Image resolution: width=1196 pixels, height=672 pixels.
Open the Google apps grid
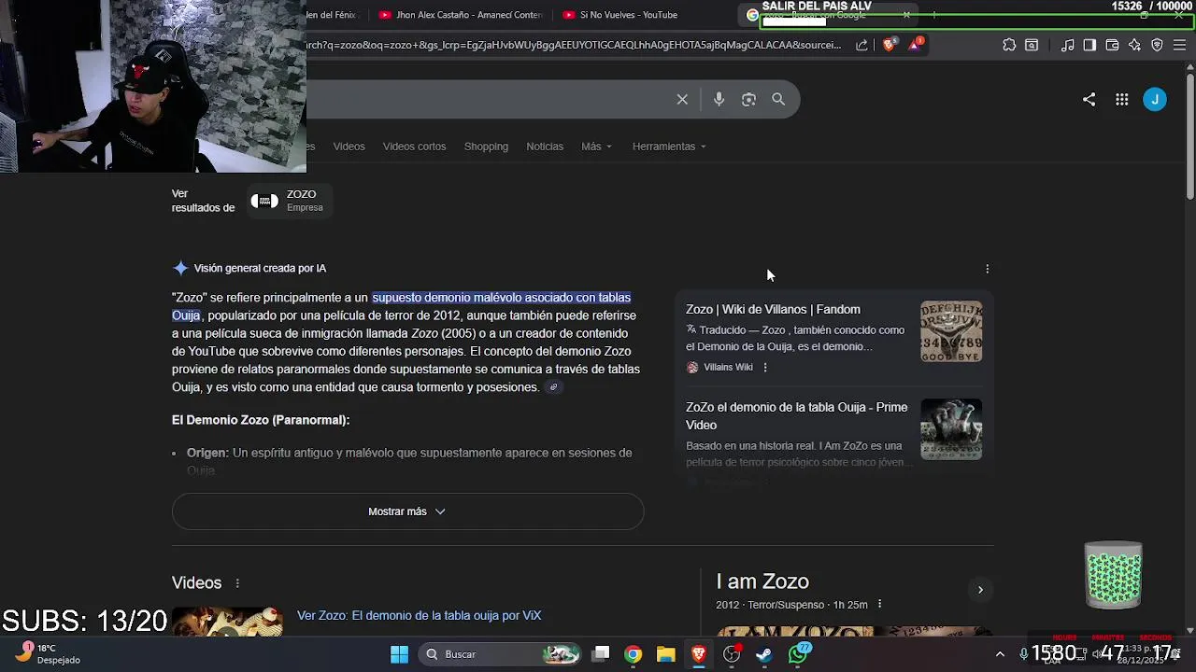point(1121,100)
